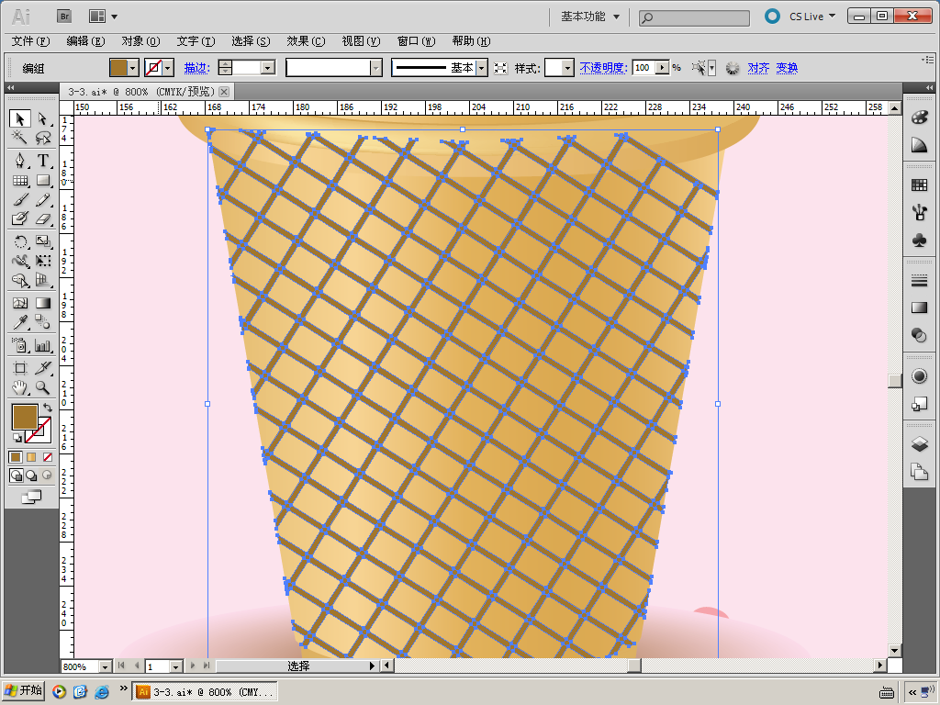Open the zoom level dropdown
The image size is (940, 705).
click(104, 666)
